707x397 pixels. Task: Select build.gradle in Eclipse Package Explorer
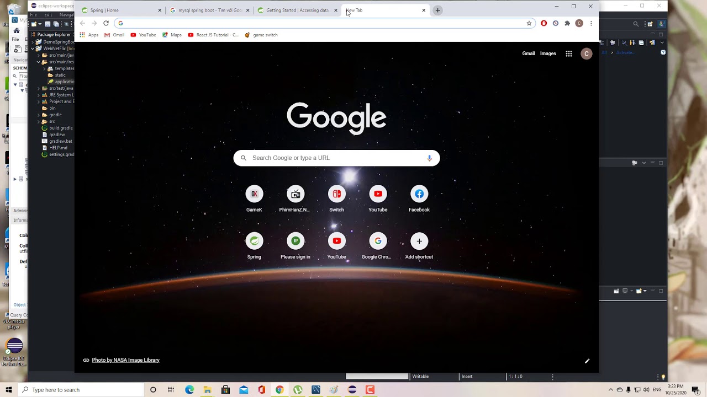57,128
